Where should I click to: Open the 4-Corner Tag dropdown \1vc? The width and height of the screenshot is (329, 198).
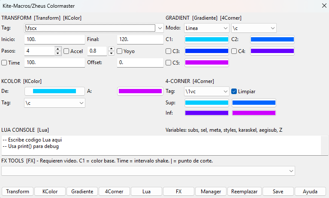(x=206, y=92)
